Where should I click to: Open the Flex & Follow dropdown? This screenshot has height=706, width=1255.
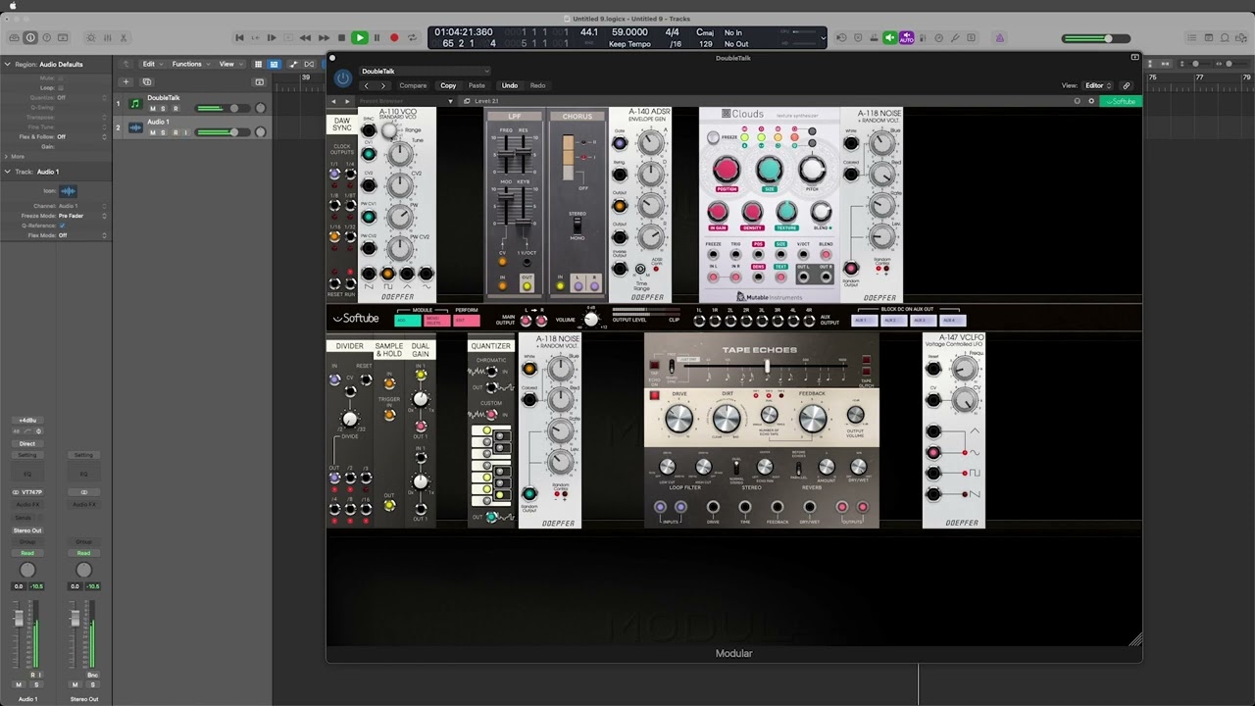[82, 137]
